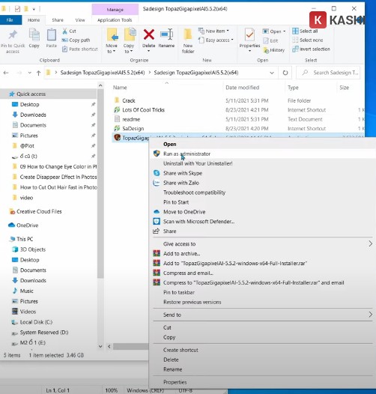Click the horizontal scrollbar left arrow

pyautogui.click(x=109, y=347)
